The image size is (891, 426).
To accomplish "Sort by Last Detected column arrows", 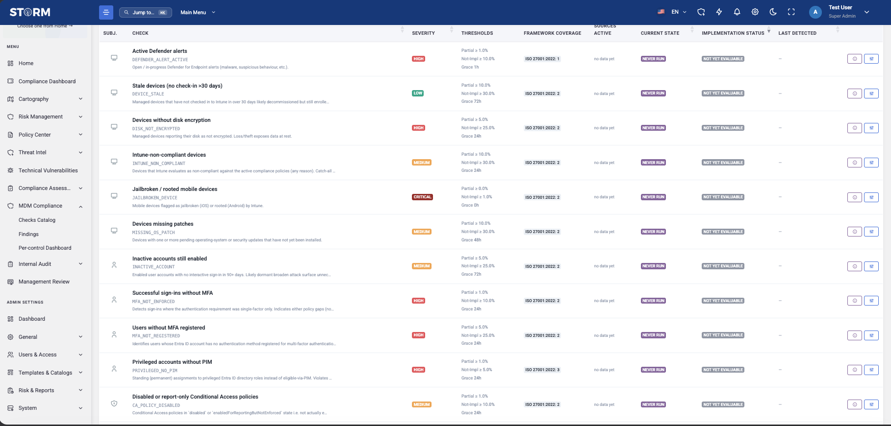I will (x=838, y=30).
